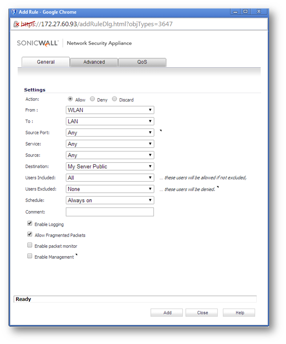Disable the Enable Logging checkbox
The image size is (286, 344).
[30, 224]
